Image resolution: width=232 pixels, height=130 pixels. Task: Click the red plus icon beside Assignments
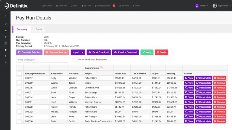(x=101, y=68)
